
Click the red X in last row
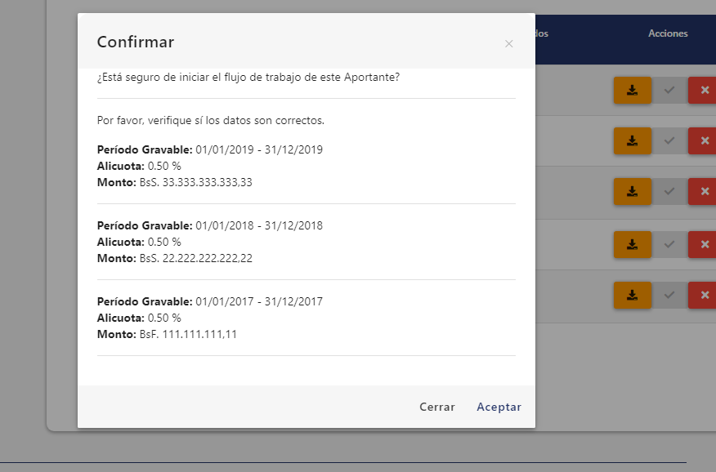coord(703,295)
